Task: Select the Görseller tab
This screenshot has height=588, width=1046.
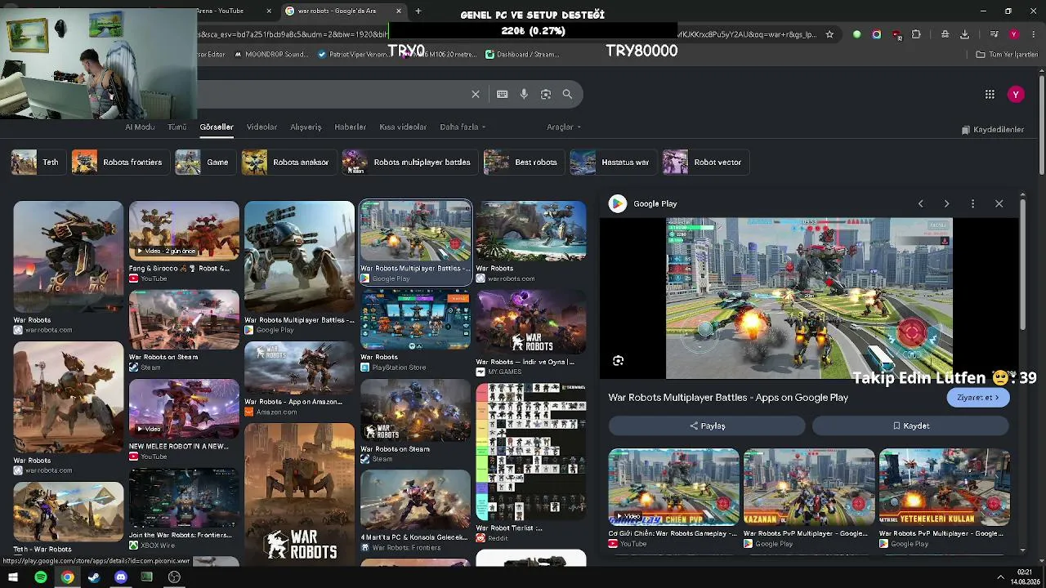Action: [x=217, y=127]
